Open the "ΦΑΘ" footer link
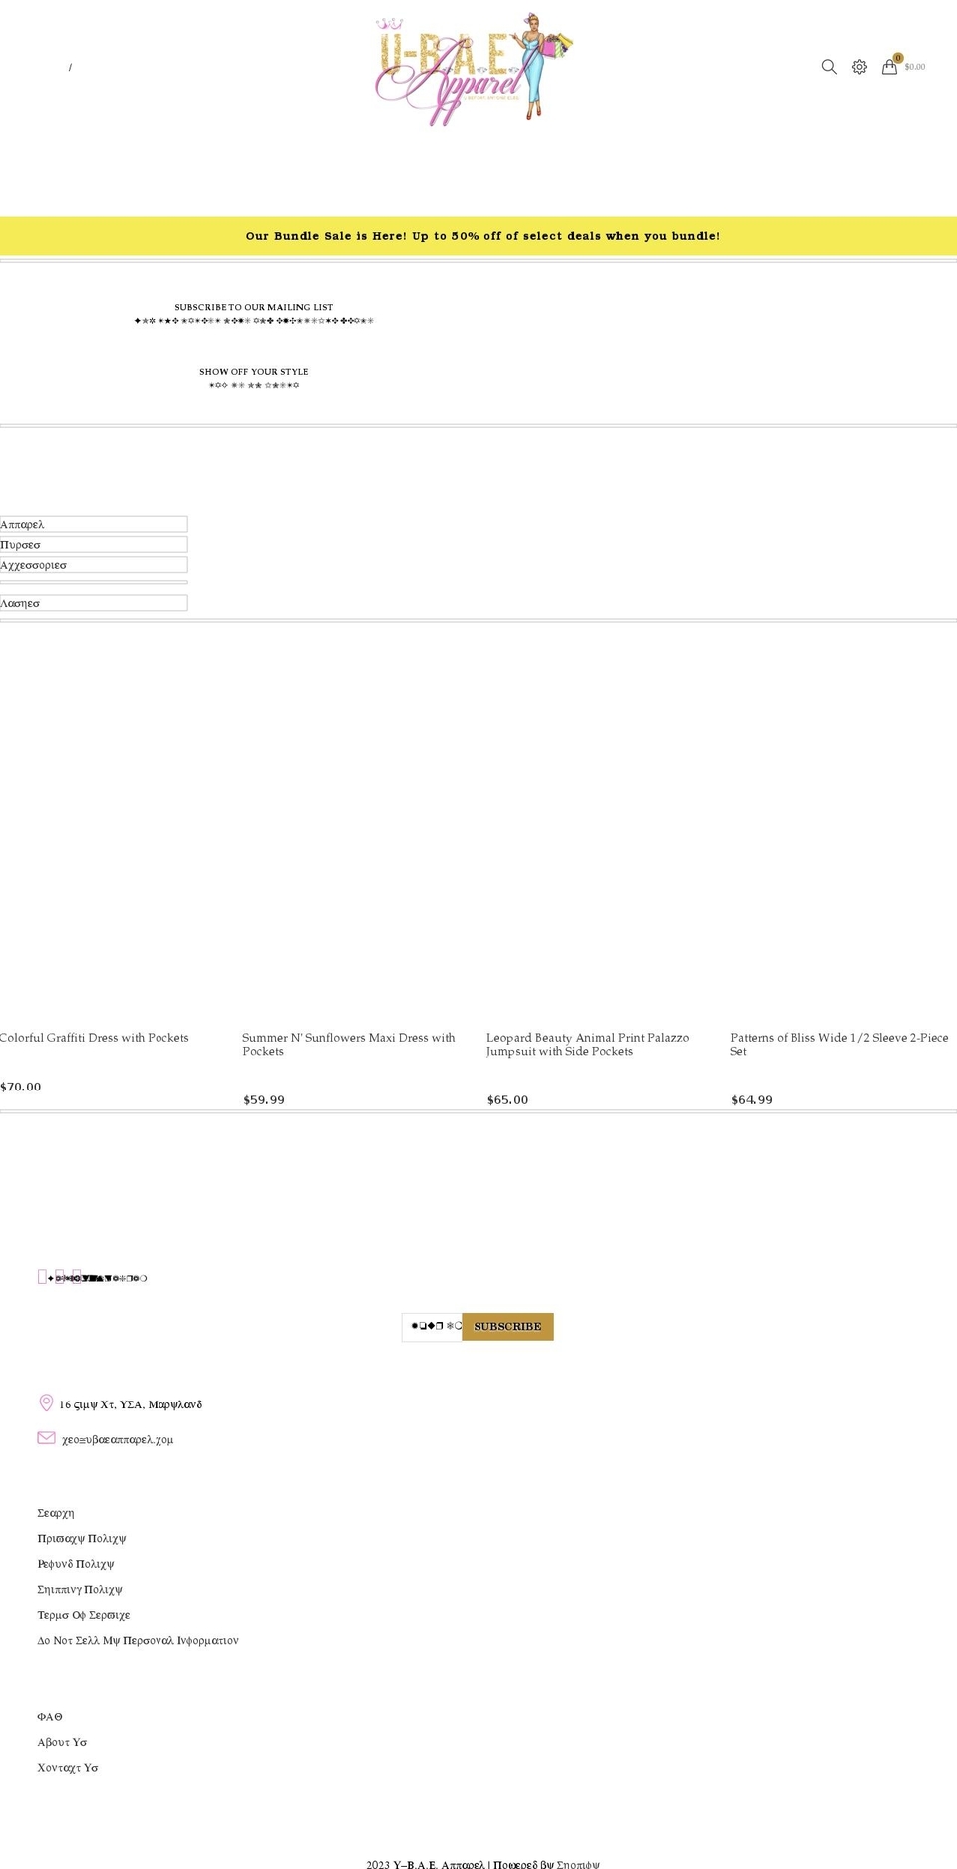Viewport: 957px width, 1869px height. coord(50,1717)
